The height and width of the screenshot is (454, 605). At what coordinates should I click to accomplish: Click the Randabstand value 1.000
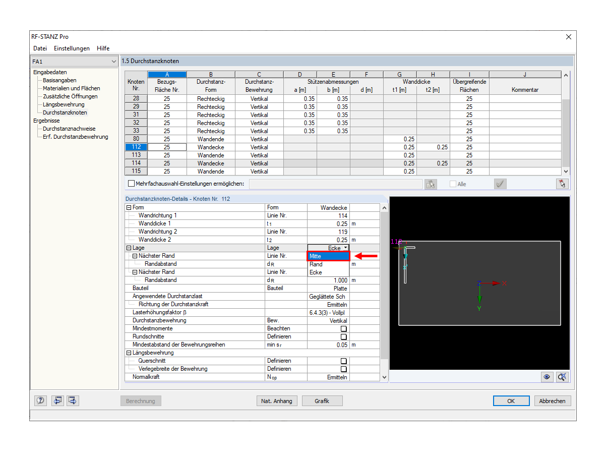click(328, 280)
